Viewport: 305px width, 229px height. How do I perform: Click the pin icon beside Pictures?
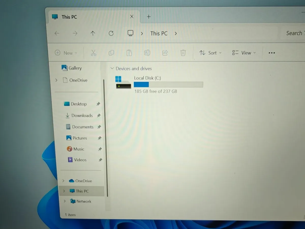click(x=99, y=138)
